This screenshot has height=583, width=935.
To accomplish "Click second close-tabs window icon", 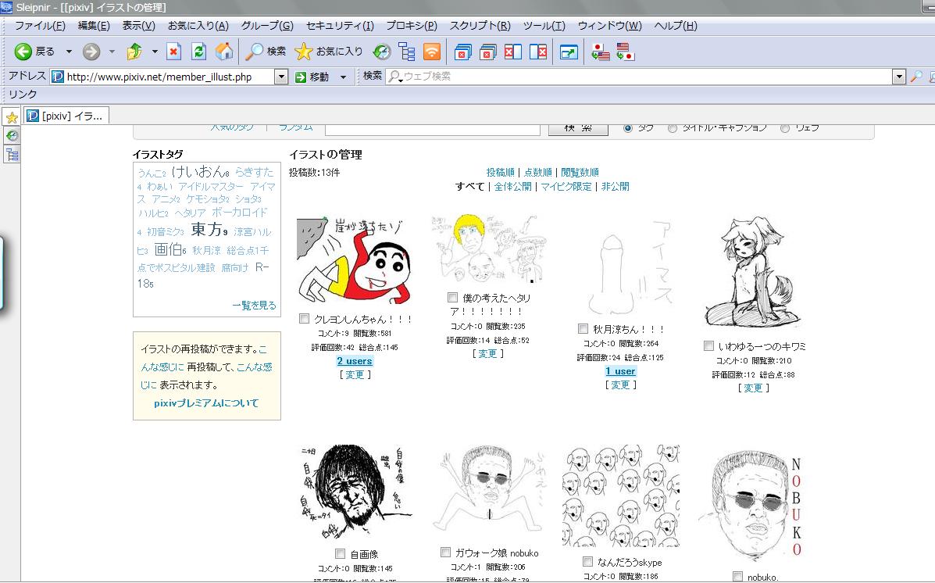I will coord(487,52).
